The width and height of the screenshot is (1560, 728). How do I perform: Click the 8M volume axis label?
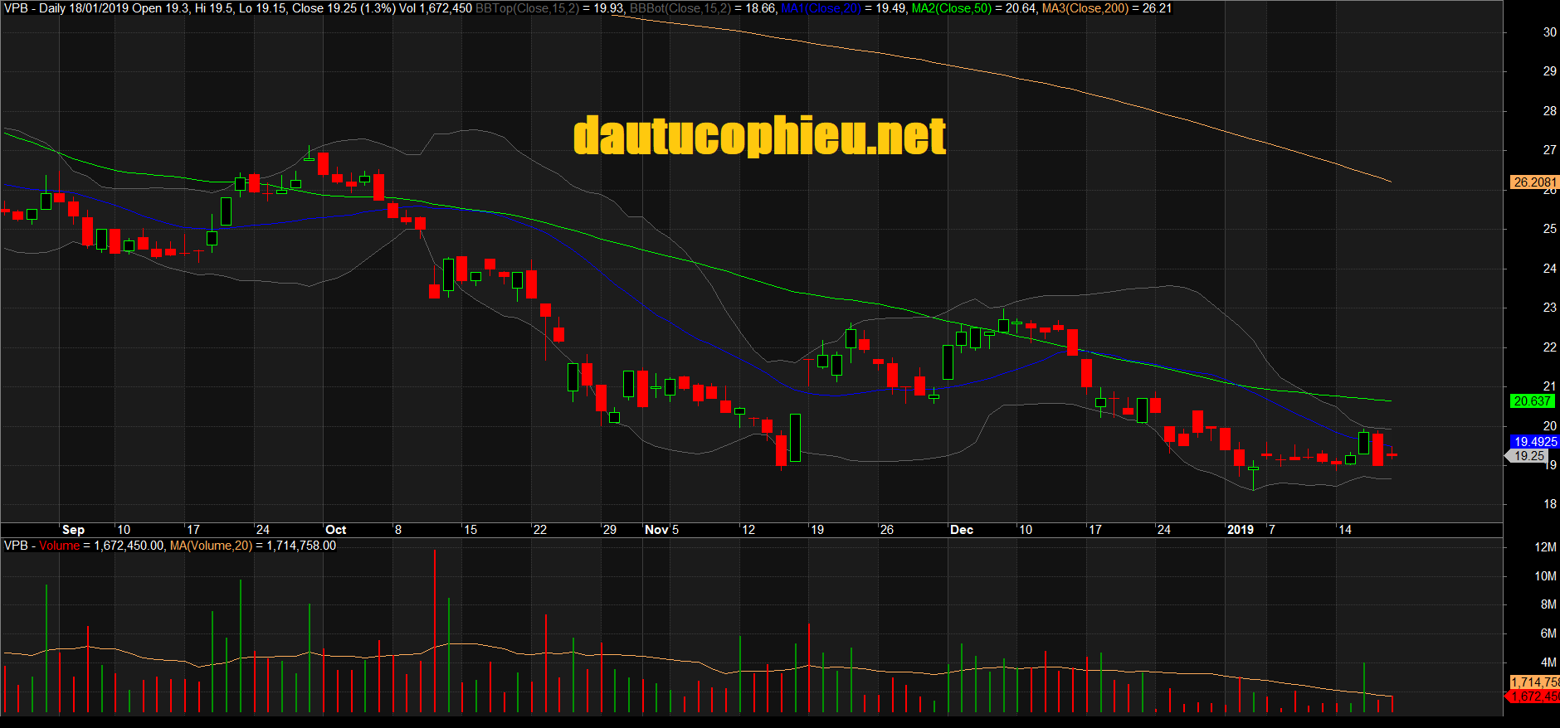1548,604
